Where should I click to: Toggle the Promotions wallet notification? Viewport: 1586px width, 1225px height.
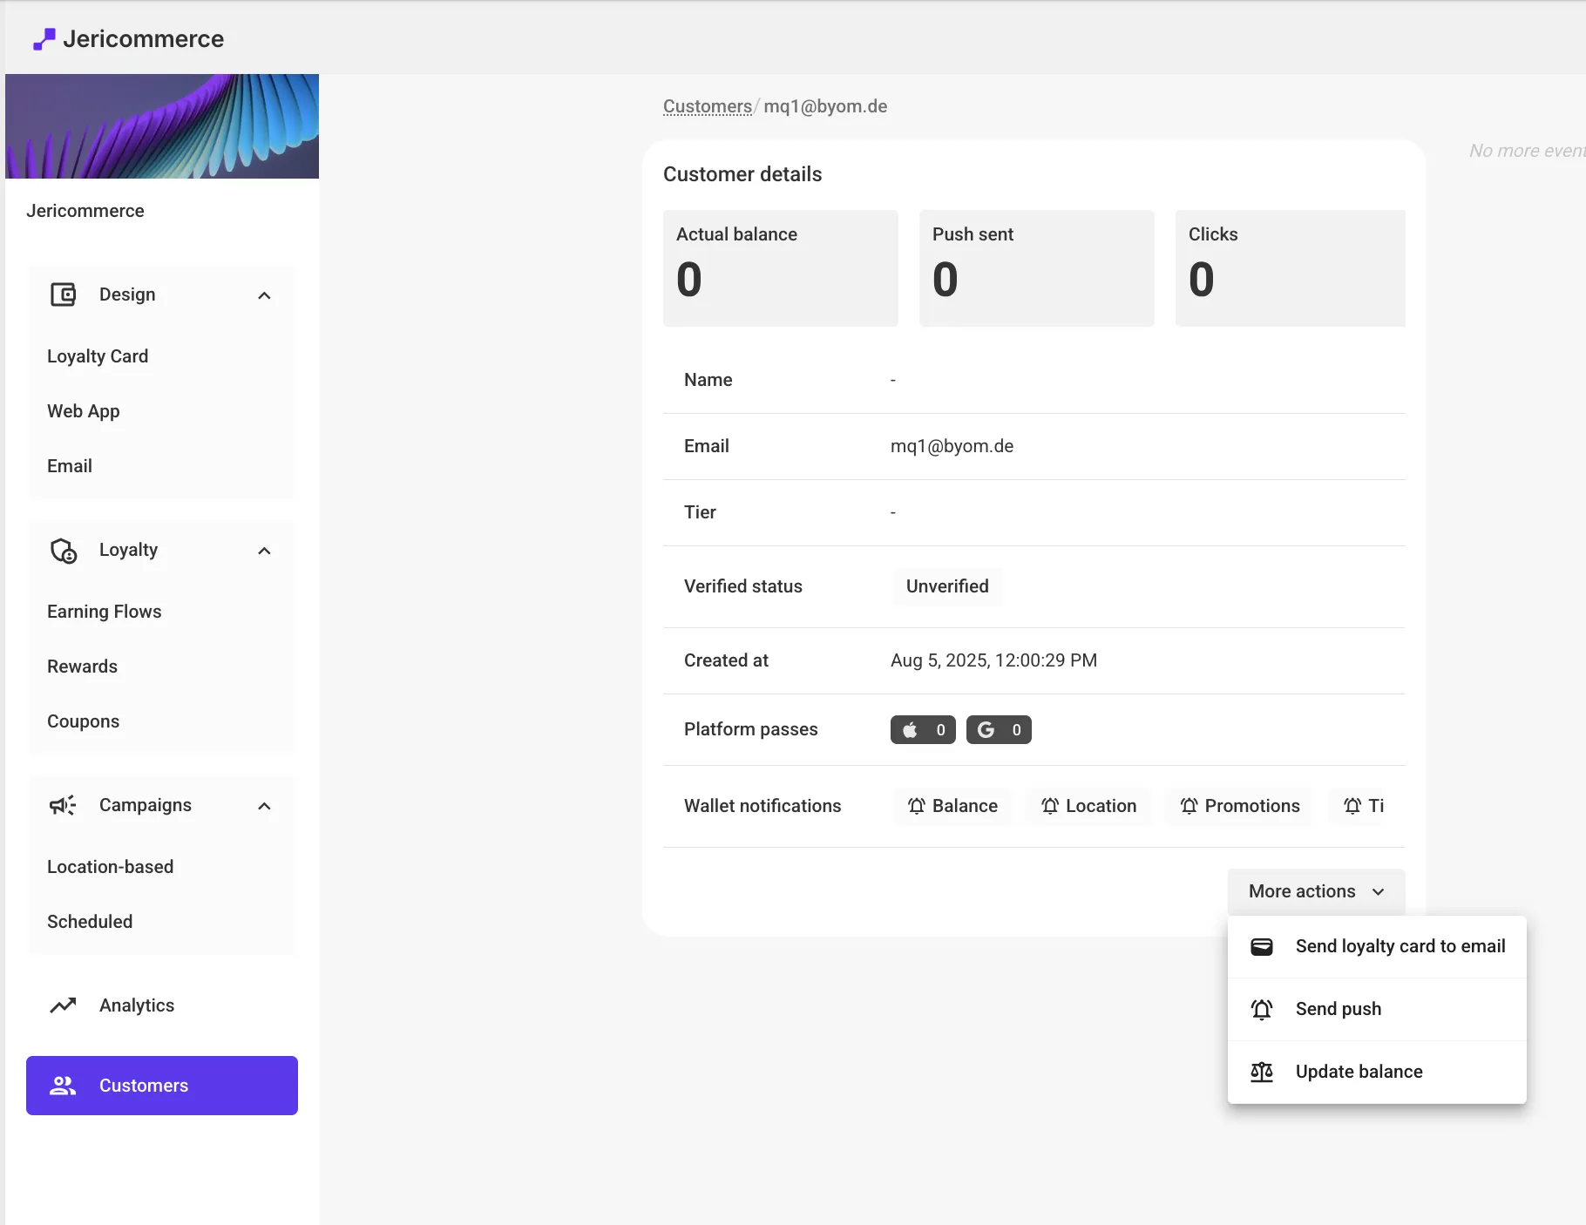(1238, 806)
